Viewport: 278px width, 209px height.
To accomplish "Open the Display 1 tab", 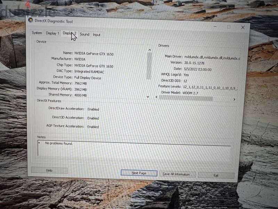I will tap(52, 33).
